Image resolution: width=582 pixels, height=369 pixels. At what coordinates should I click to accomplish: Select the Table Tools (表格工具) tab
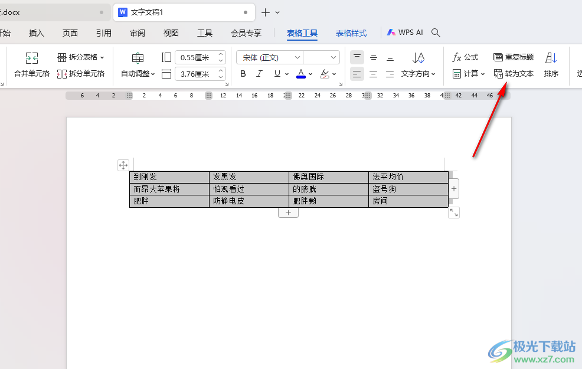(302, 33)
